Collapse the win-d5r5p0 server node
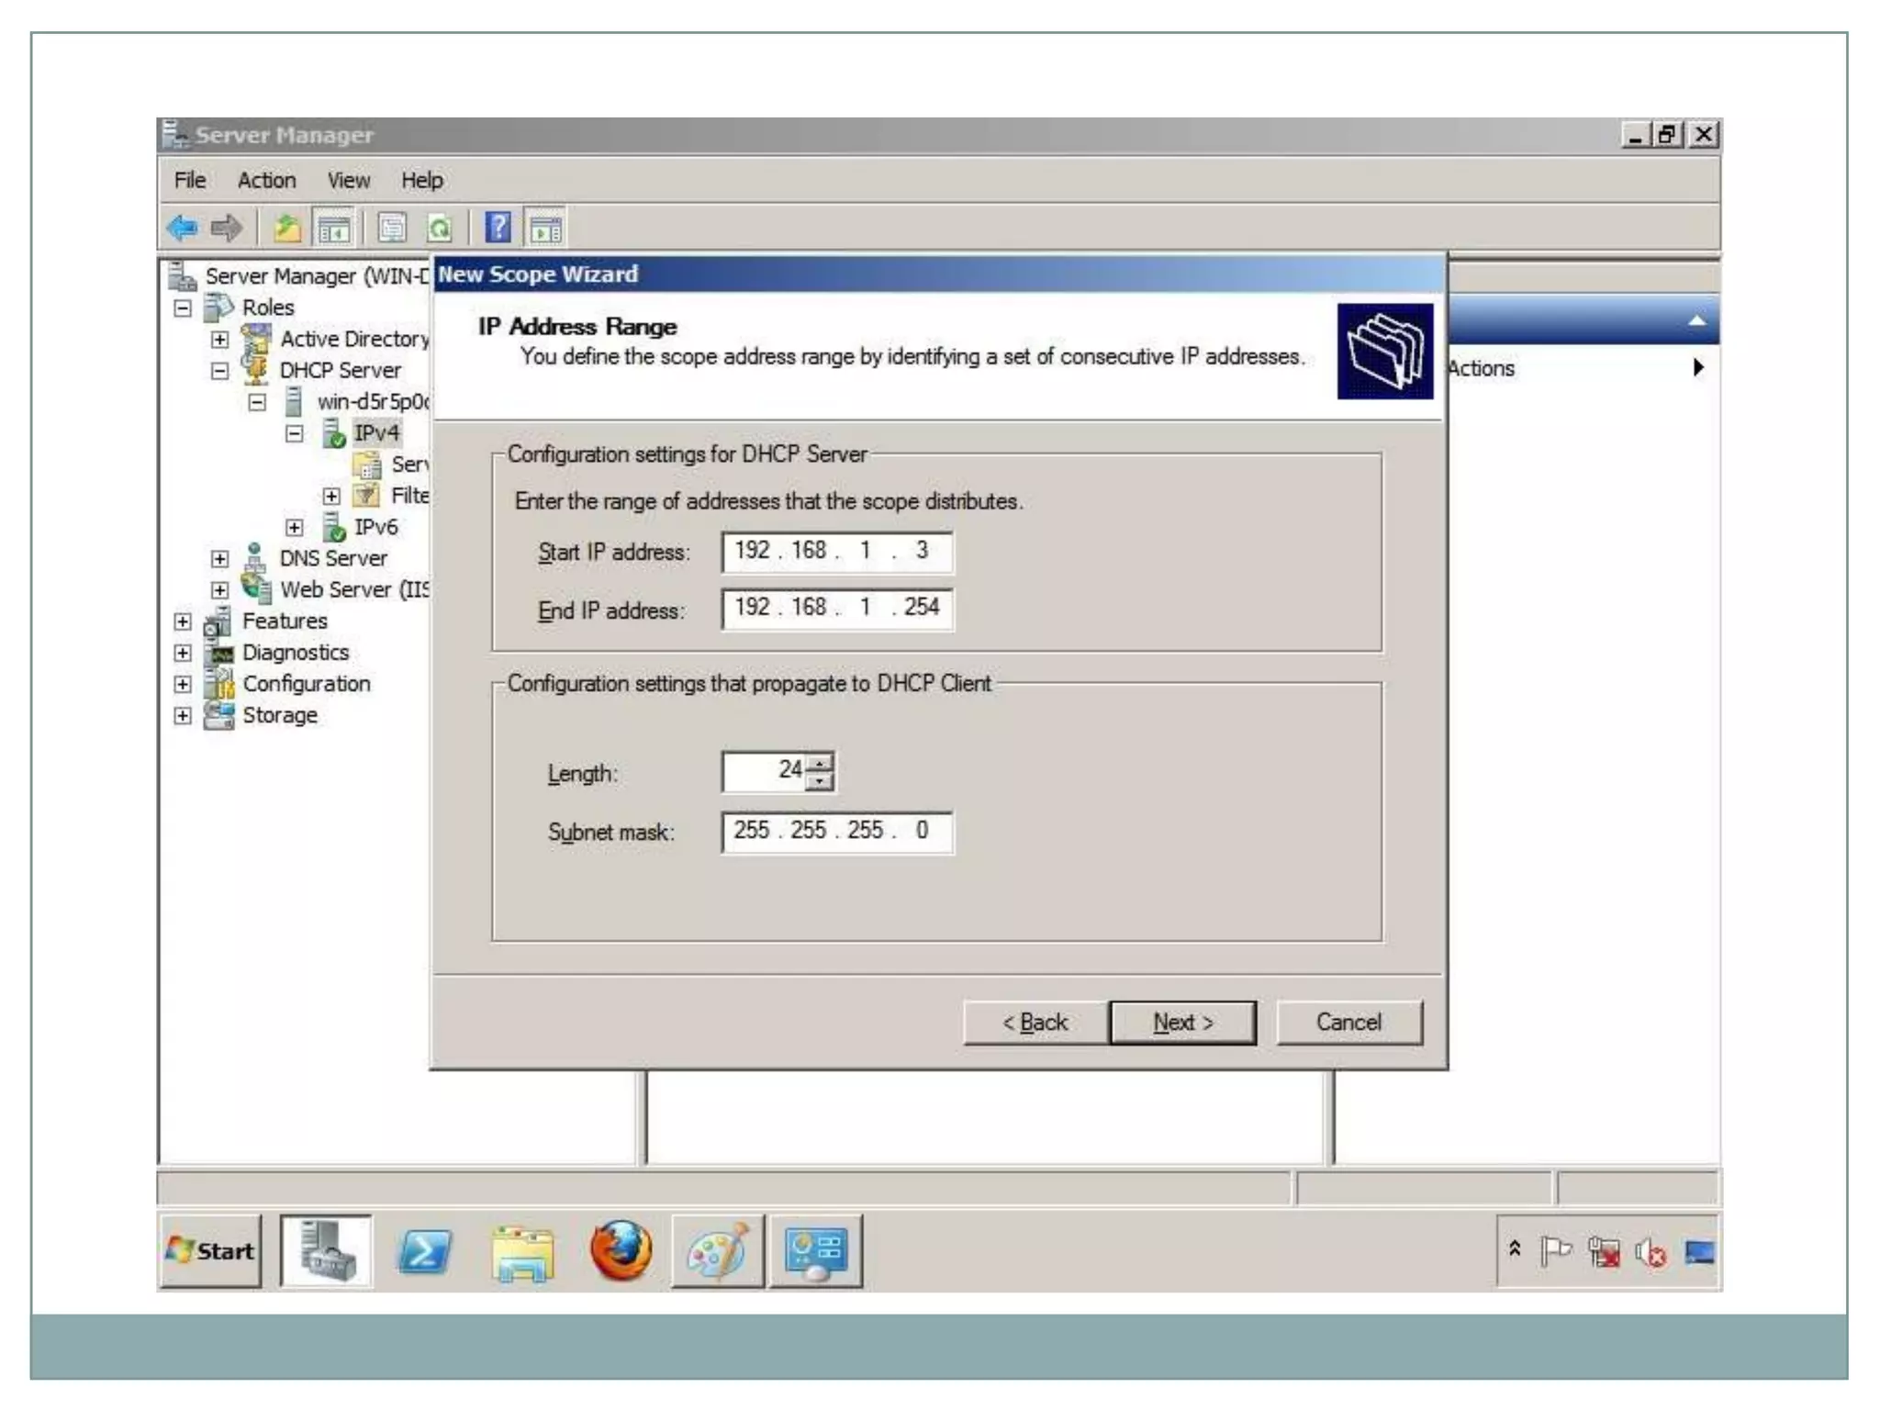This screenshot has width=1880, height=1410. pyautogui.click(x=257, y=402)
